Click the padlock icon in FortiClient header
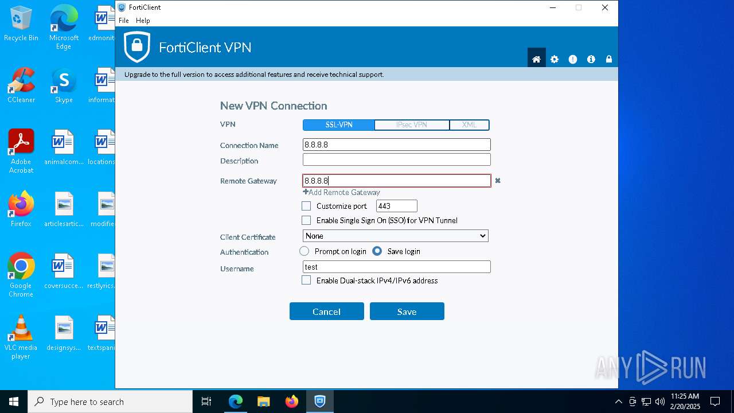Image resolution: width=734 pixels, height=413 pixels. click(x=609, y=59)
